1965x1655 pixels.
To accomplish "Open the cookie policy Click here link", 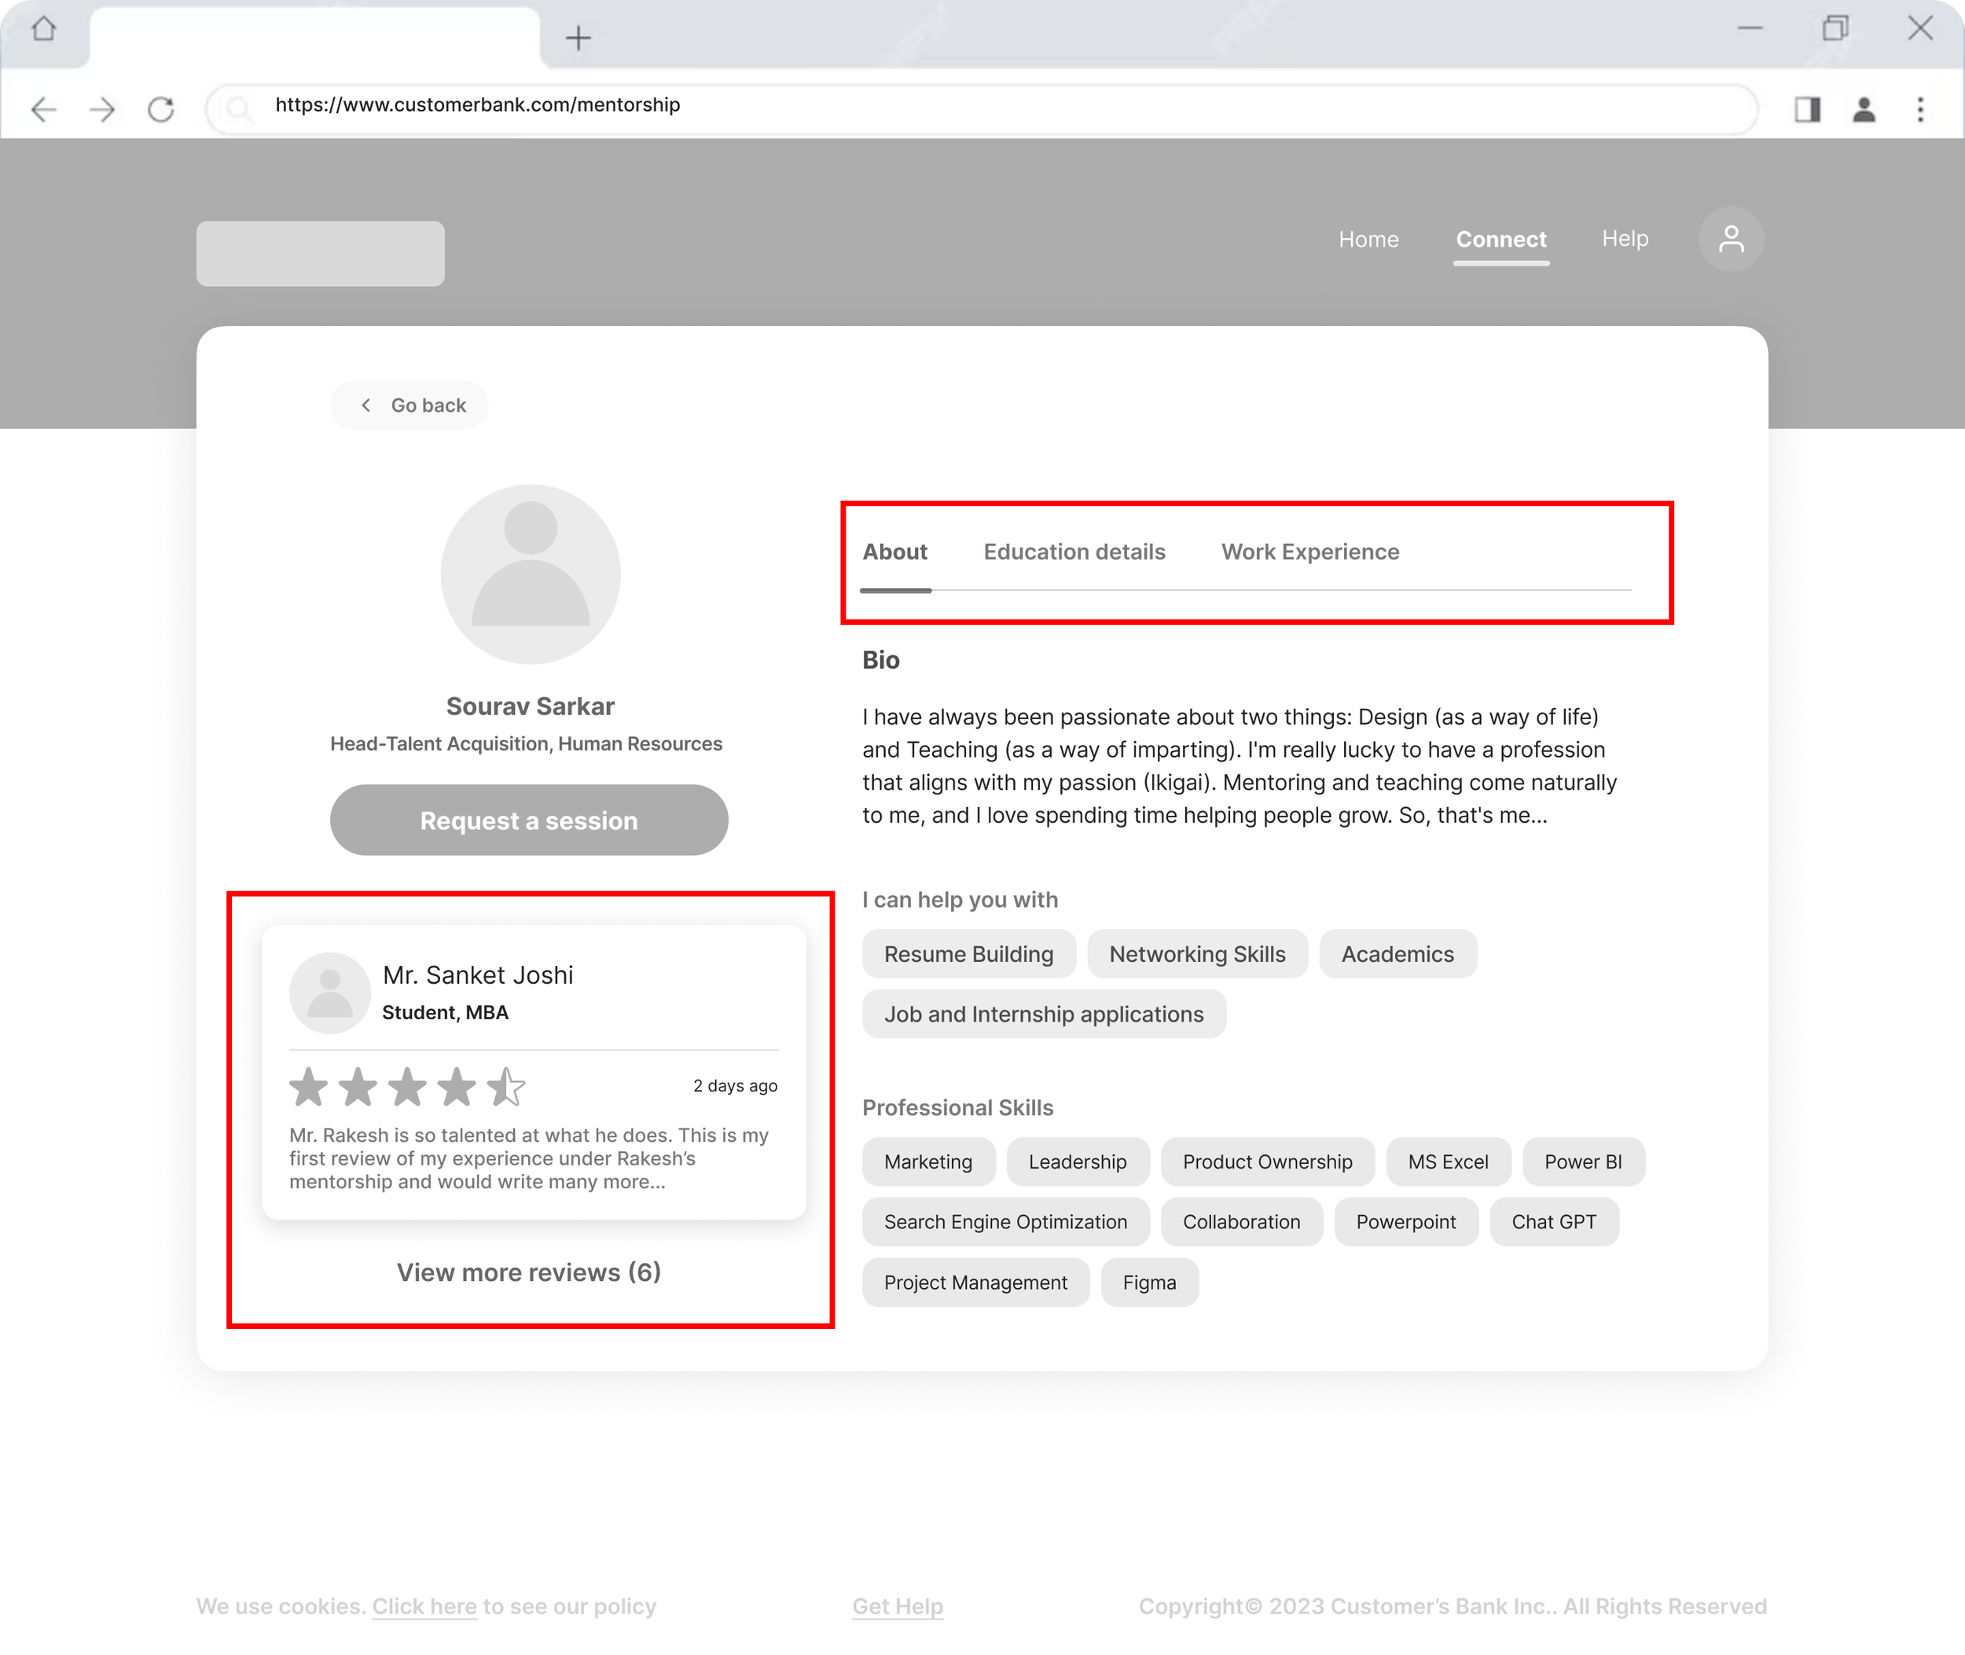I will [424, 1606].
